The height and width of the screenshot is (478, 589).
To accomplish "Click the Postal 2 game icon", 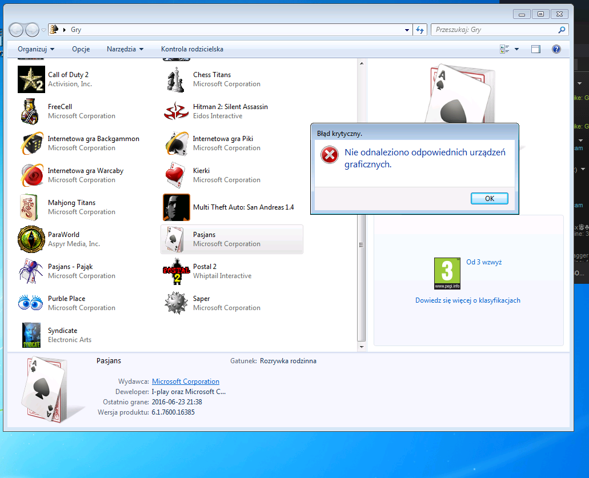I will pos(177,271).
